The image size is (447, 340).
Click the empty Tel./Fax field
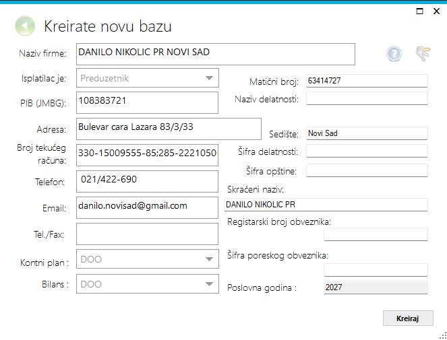[x=147, y=234]
